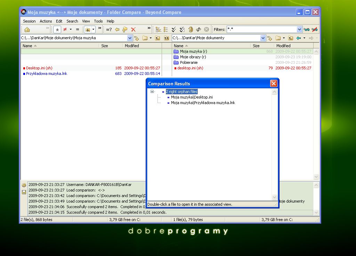Select the 'Moje obrazy (r)' folder row
This screenshot has width=356, height=256.
point(242,57)
